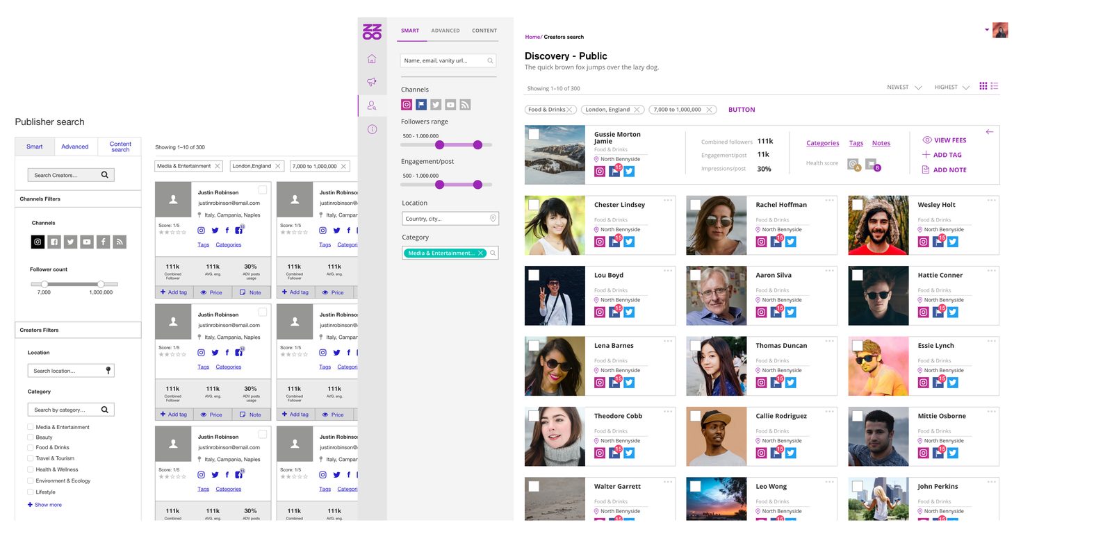Viewport: 1112px width, 543px height.
Task: Check the Beauty category checkbox
Action: (x=30, y=437)
